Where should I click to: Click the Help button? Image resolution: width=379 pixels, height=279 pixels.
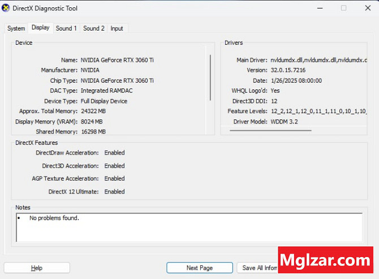(37, 268)
